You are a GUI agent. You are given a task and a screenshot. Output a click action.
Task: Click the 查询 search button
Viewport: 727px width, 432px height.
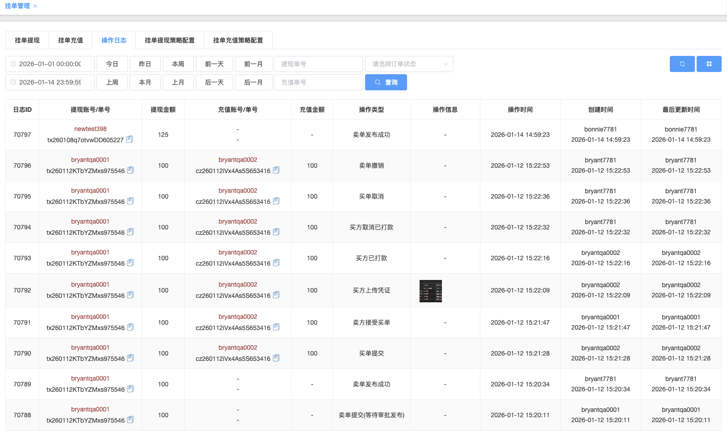[x=386, y=82]
